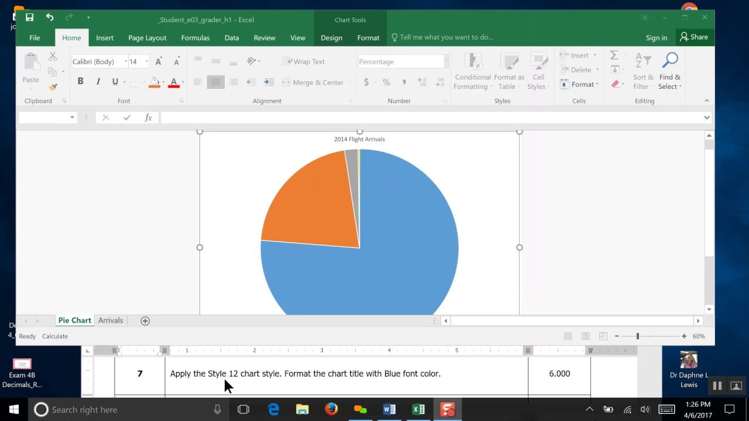Toggle Bold formatting
749x421 pixels.
click(x=80, y=81)
